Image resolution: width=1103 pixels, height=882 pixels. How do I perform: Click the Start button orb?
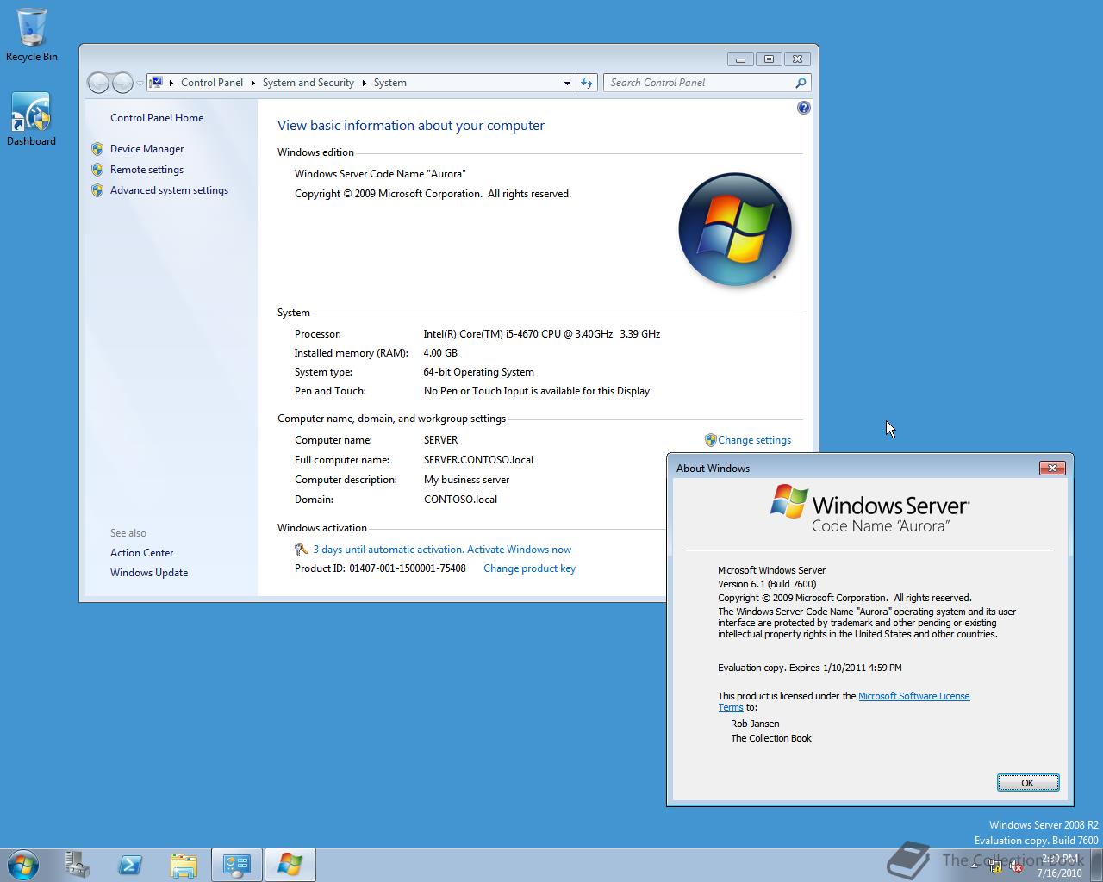click(x=23, y=864)
